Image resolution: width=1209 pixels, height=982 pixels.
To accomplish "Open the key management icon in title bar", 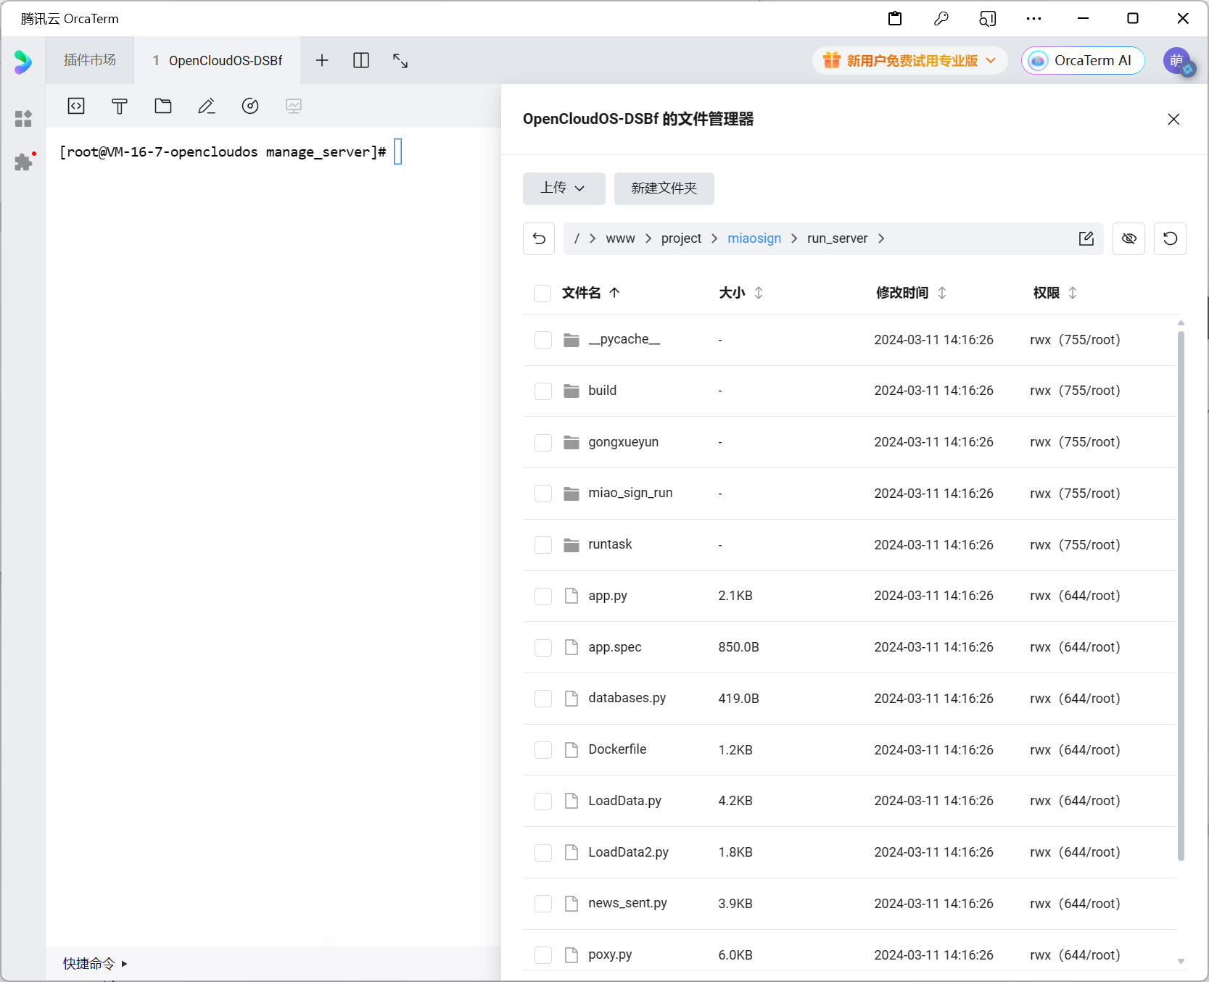I will coord(941,19).
